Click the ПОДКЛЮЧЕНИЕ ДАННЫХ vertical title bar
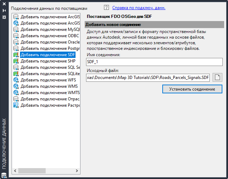The height and width of the screenshot is (179, 228). tap(4, 144)
